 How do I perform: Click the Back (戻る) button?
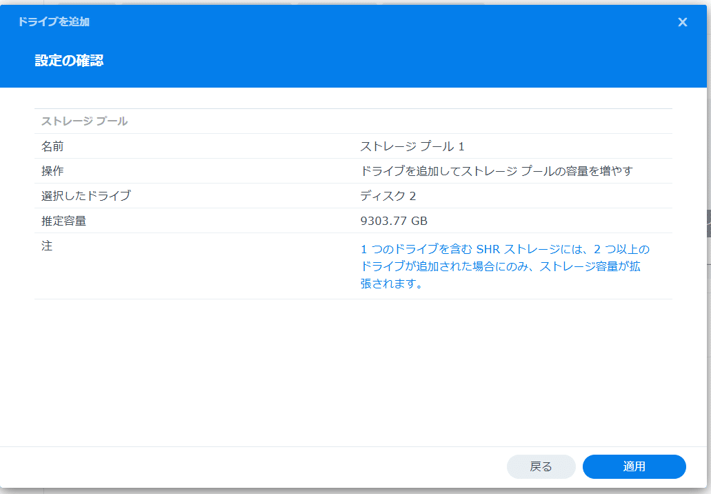541,466
